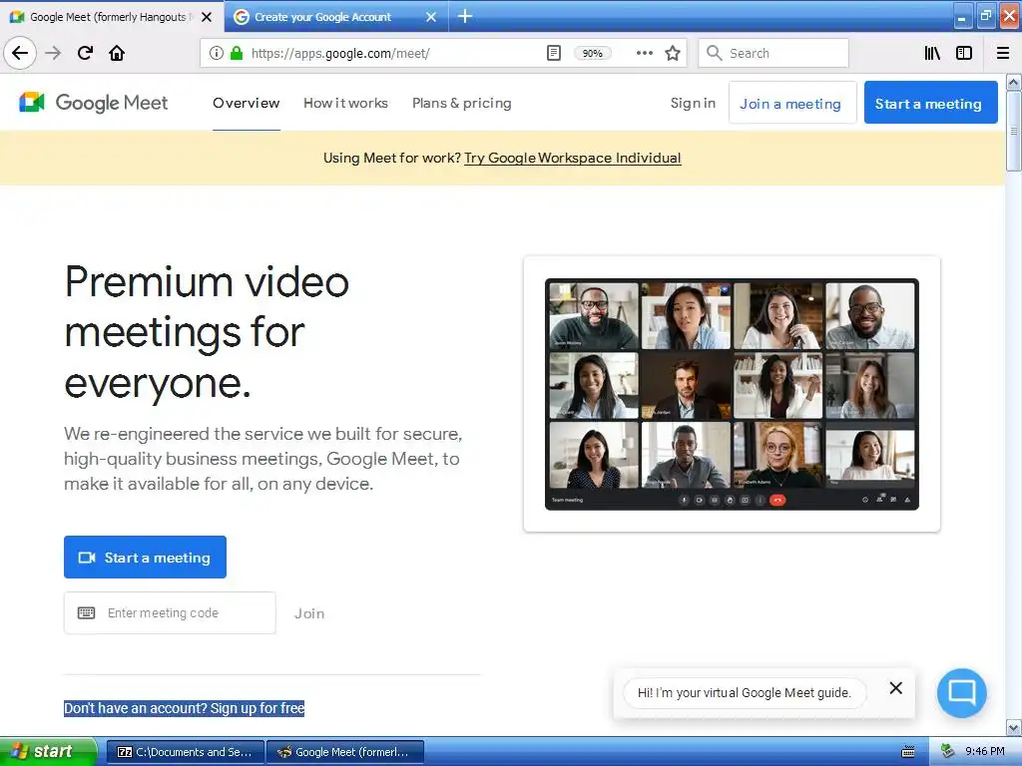Open the blue chat assistant bubble
Screen dimensions: 1022x766
click(961, 693)
